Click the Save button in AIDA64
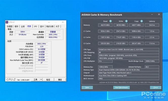168x101 pixels. pyautogui.click(x=87, y=88)
